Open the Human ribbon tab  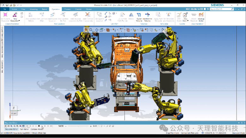coord(89,9)
